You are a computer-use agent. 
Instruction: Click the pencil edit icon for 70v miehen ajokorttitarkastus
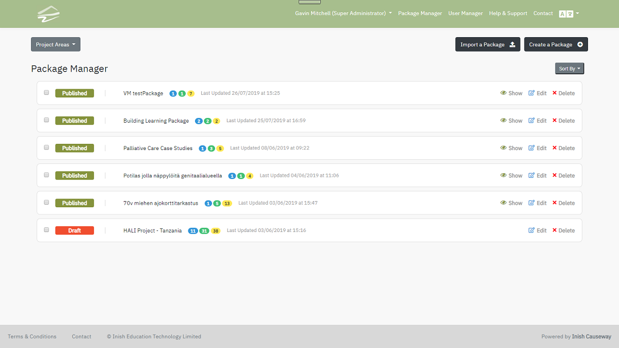(x=532, y=203)
